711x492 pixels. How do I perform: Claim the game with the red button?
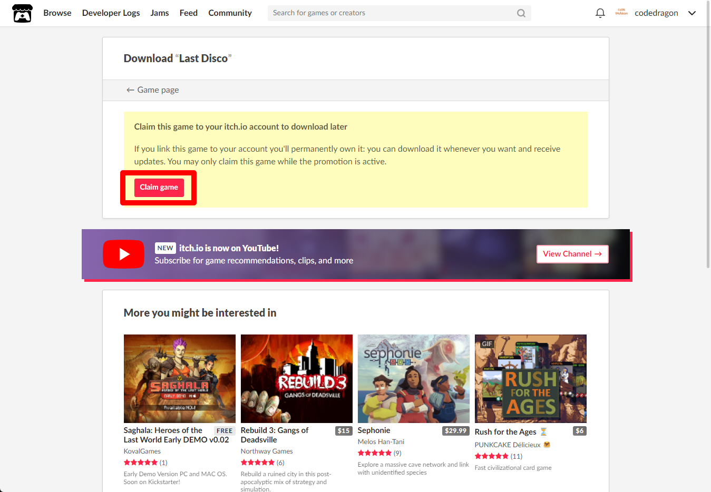[159, 188]
